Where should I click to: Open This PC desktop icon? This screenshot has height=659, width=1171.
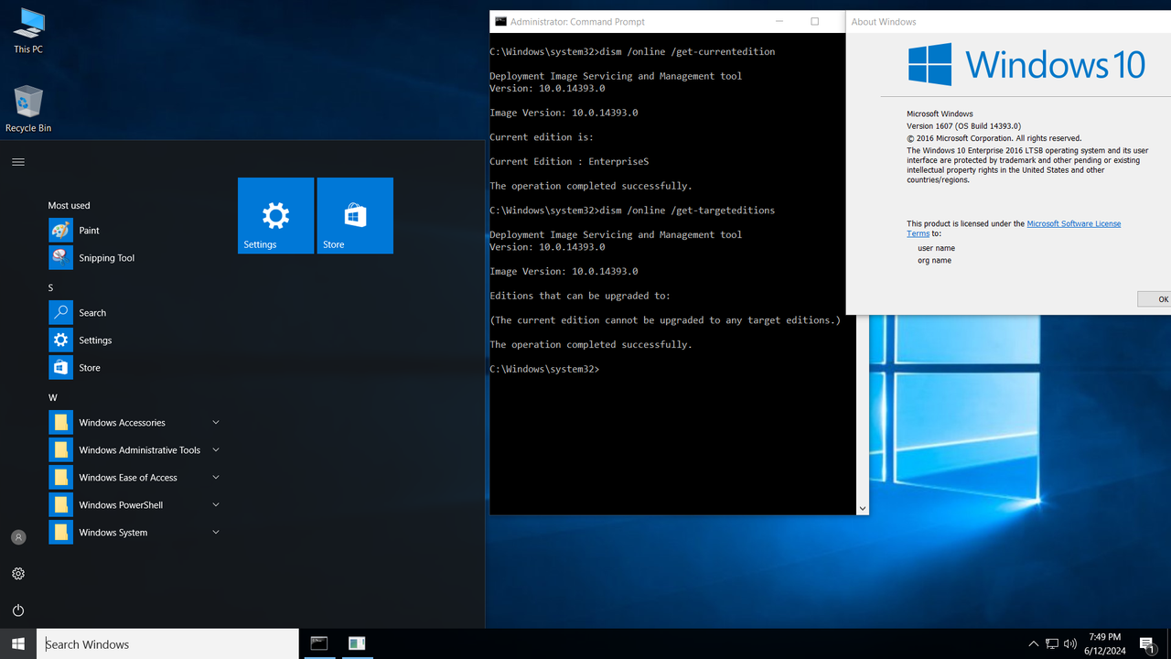(28, 31)
